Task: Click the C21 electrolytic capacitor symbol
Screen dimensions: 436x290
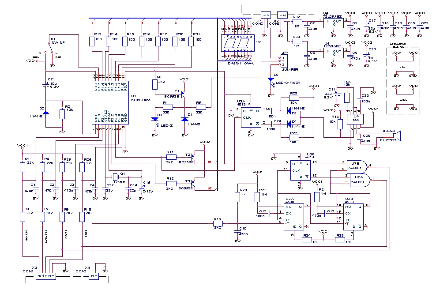Action: [x=45, y=84]
